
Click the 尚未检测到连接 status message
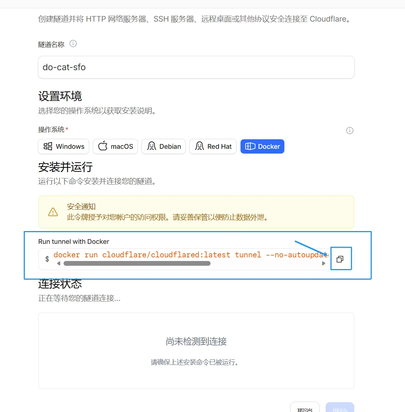point(196,341)
